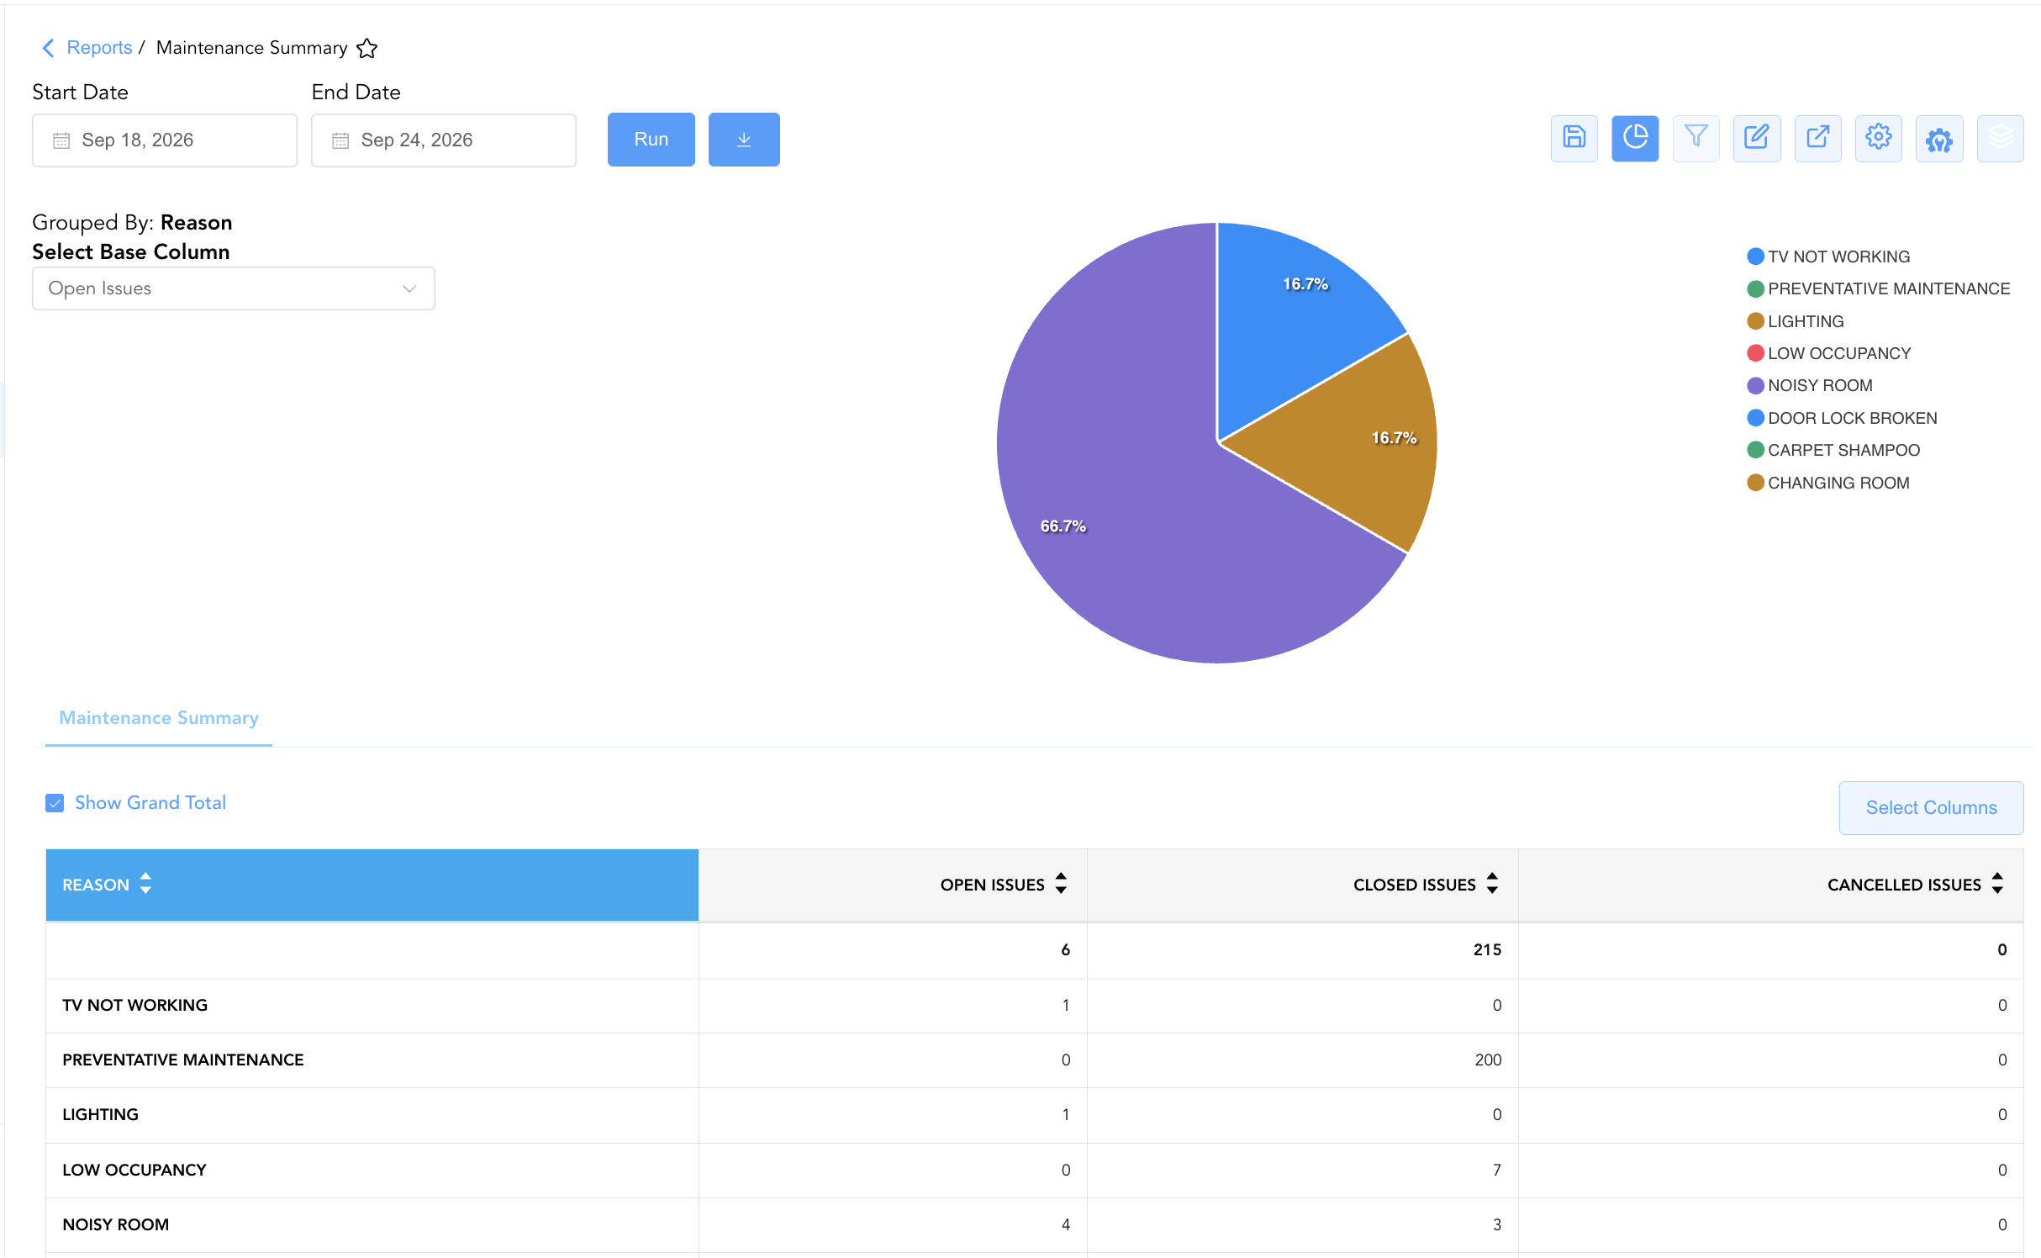This screenshot has width=2041, height=1258.
Task: Click the edit report pencil icon
Action: (1757, 139)
